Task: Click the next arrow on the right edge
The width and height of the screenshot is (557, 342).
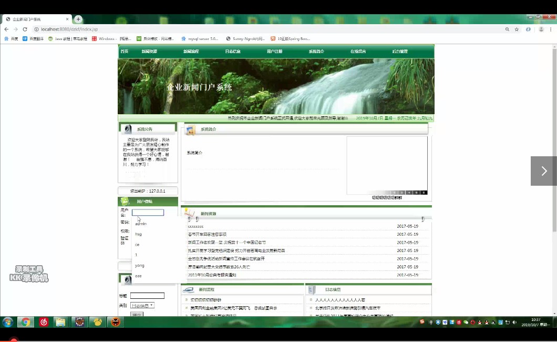Action: 544,171
